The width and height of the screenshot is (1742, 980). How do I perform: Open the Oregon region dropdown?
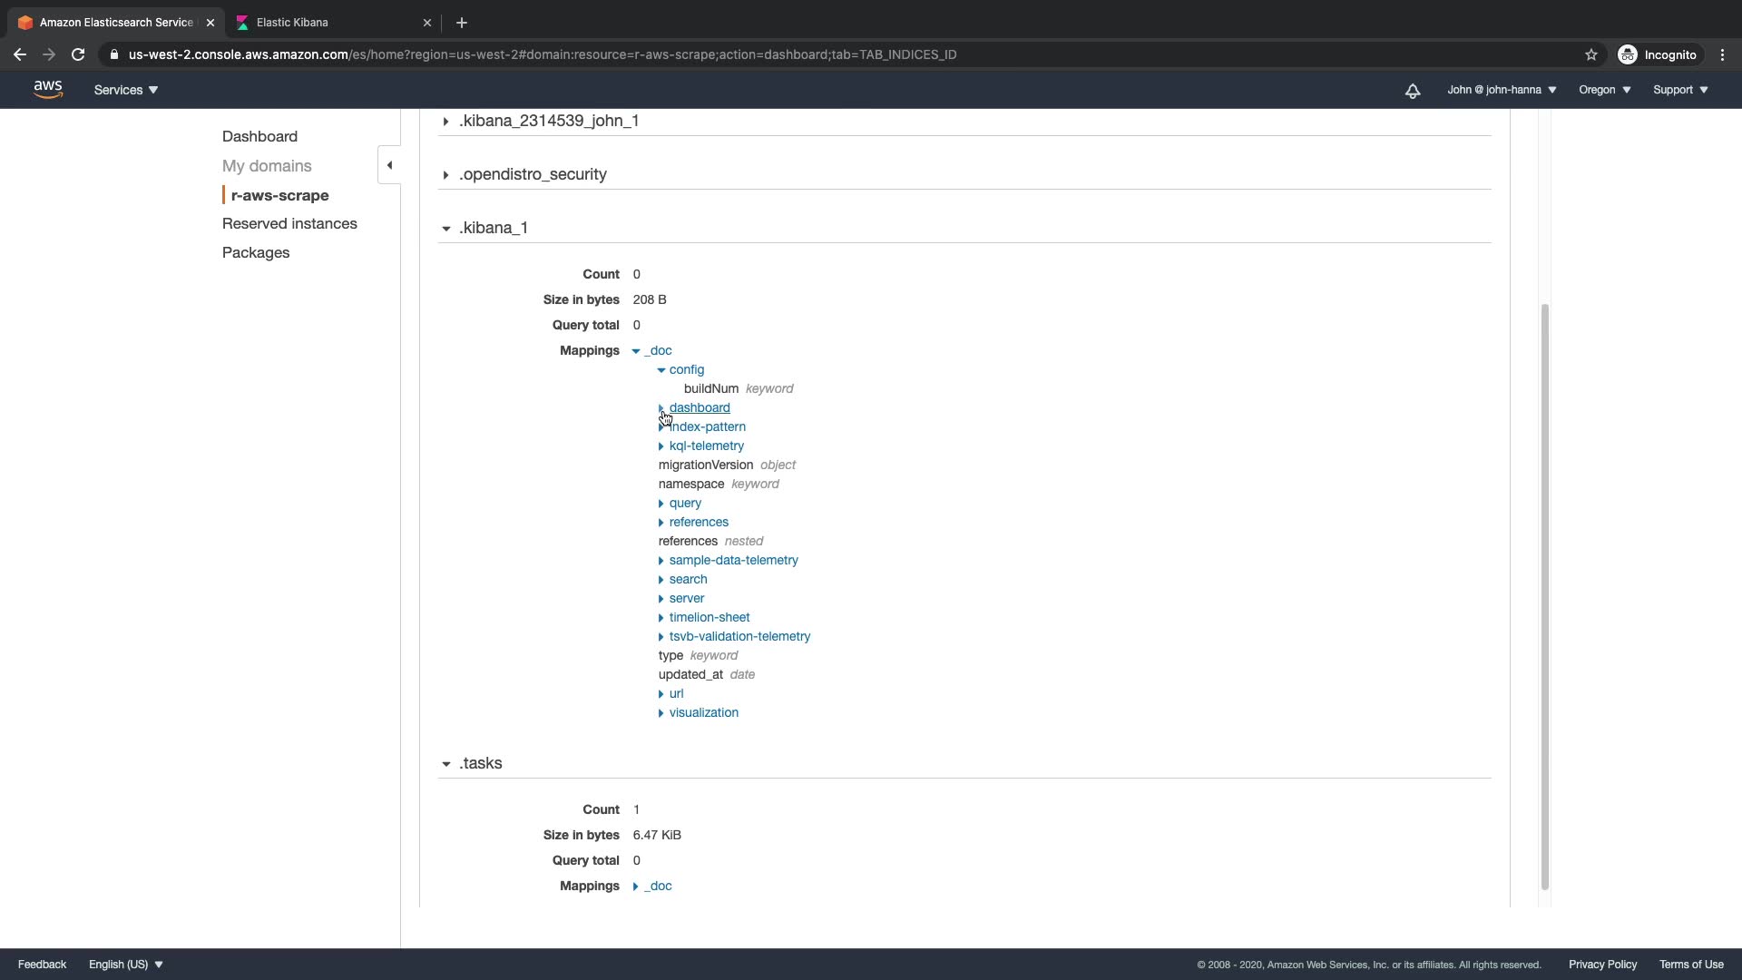pos(1604,90)
